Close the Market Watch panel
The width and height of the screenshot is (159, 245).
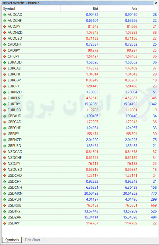pos(156,3)
